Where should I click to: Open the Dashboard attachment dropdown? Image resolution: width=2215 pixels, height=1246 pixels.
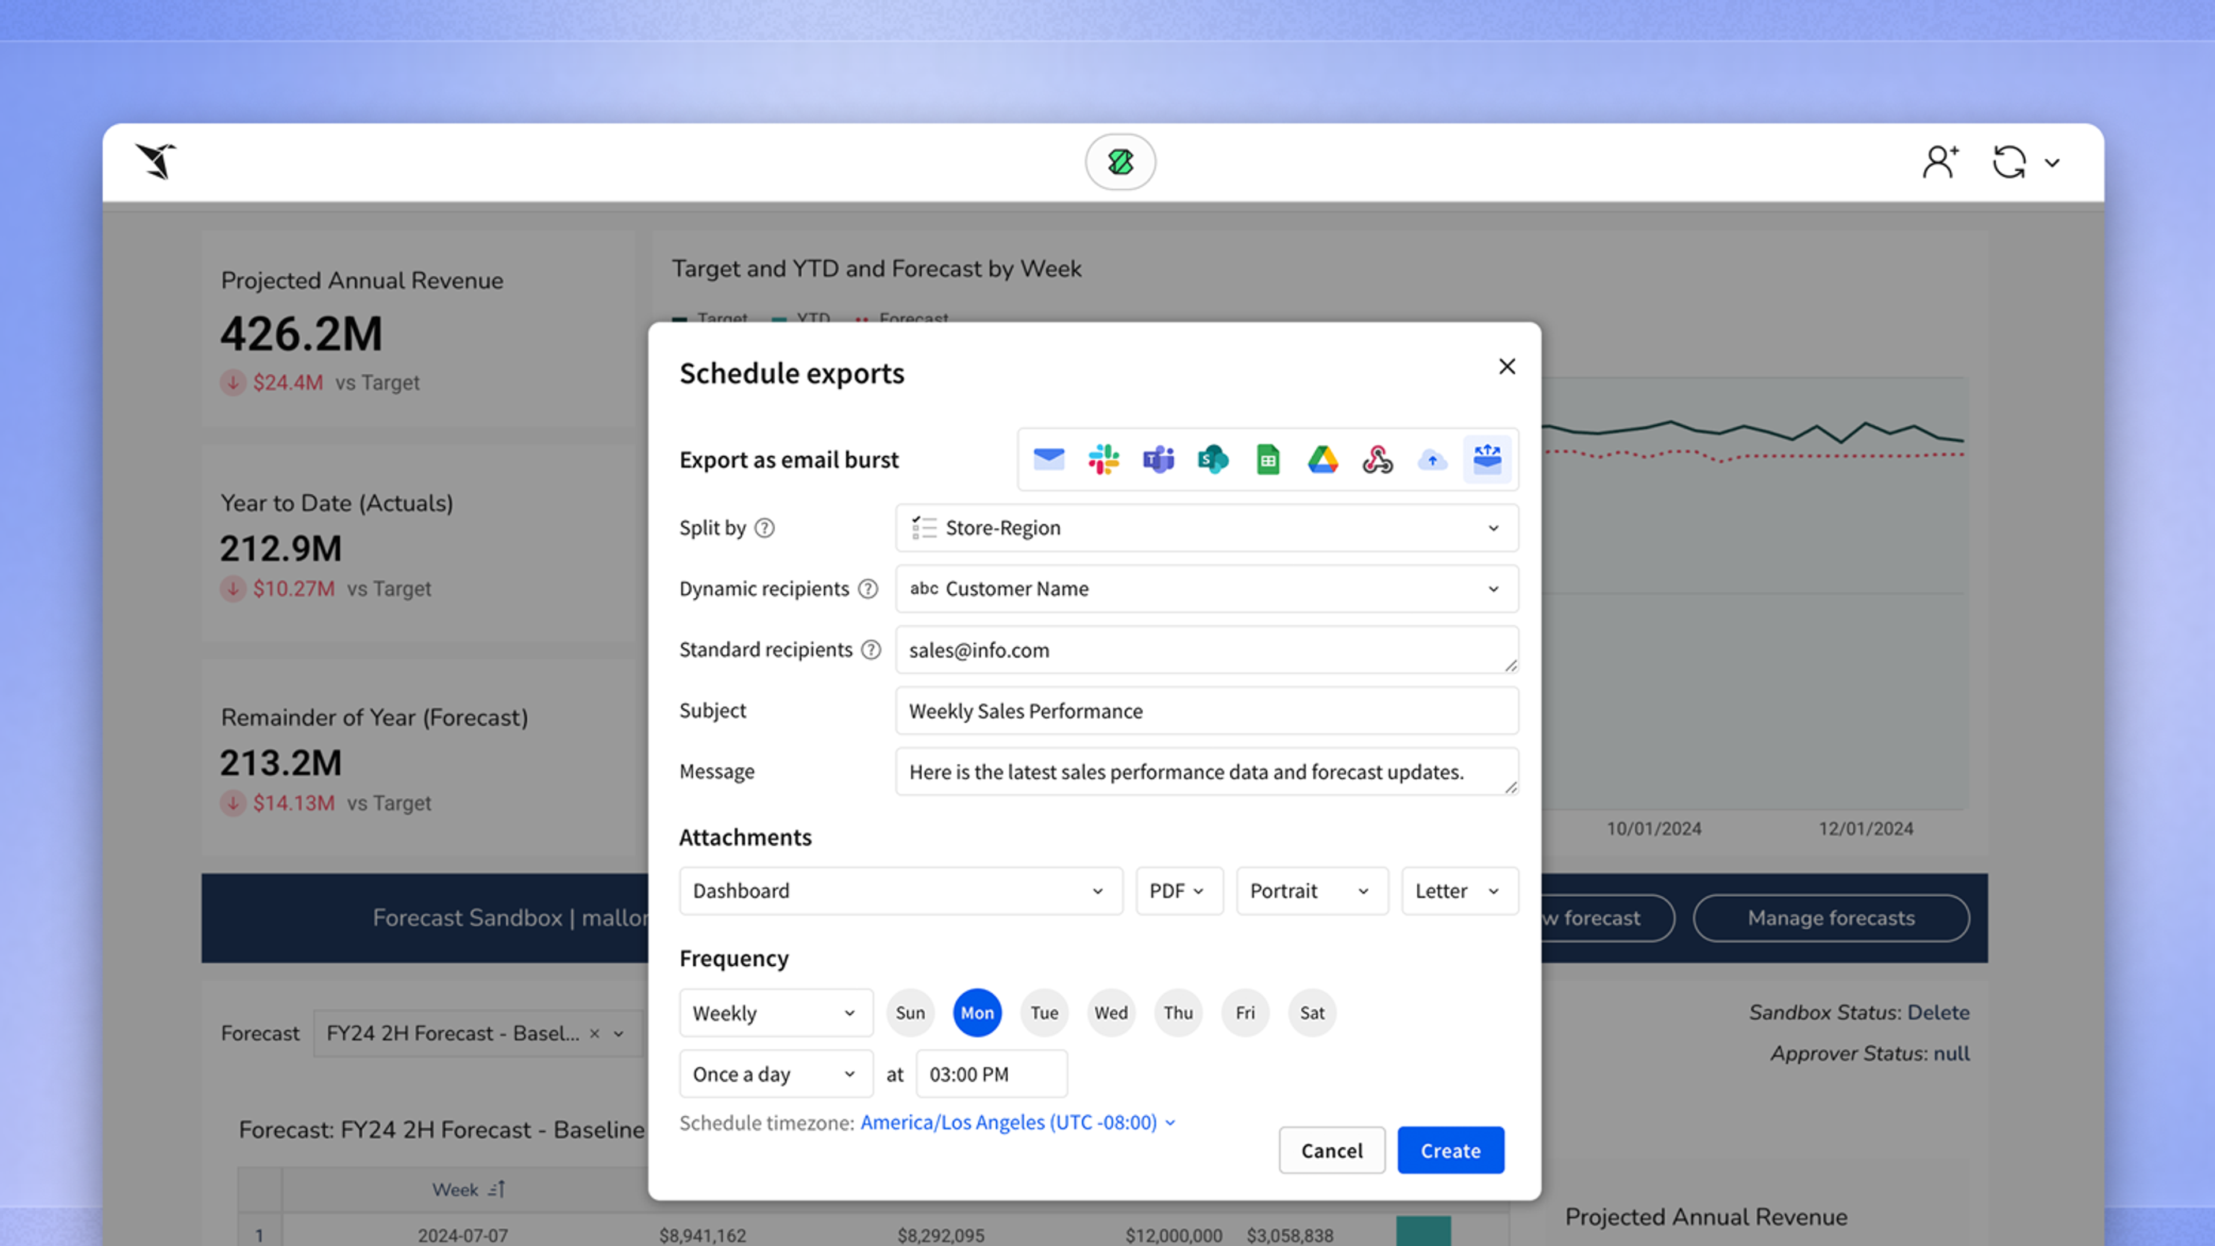pos(901,891)
